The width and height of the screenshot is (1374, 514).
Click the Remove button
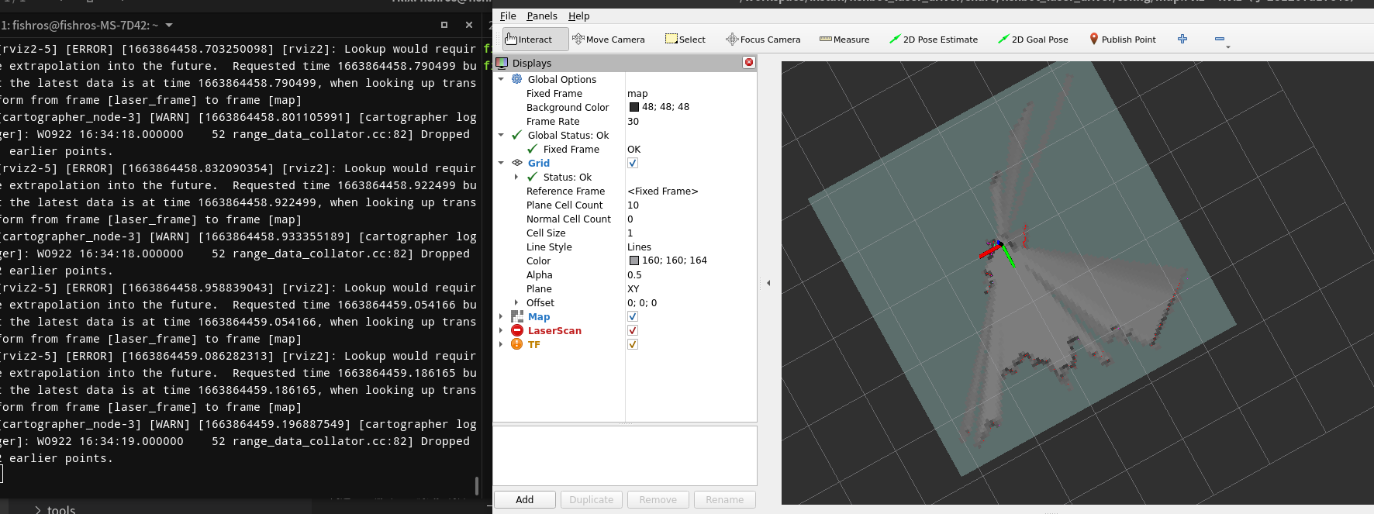click(658, 500)
